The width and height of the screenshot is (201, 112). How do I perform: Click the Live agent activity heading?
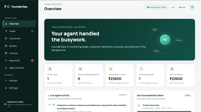(60, 96)
